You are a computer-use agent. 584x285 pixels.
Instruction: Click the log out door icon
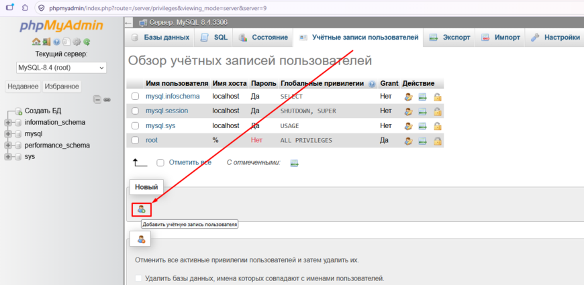46,42
